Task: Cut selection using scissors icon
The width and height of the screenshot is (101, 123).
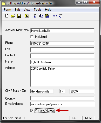Action: click(x=35, y=16)
